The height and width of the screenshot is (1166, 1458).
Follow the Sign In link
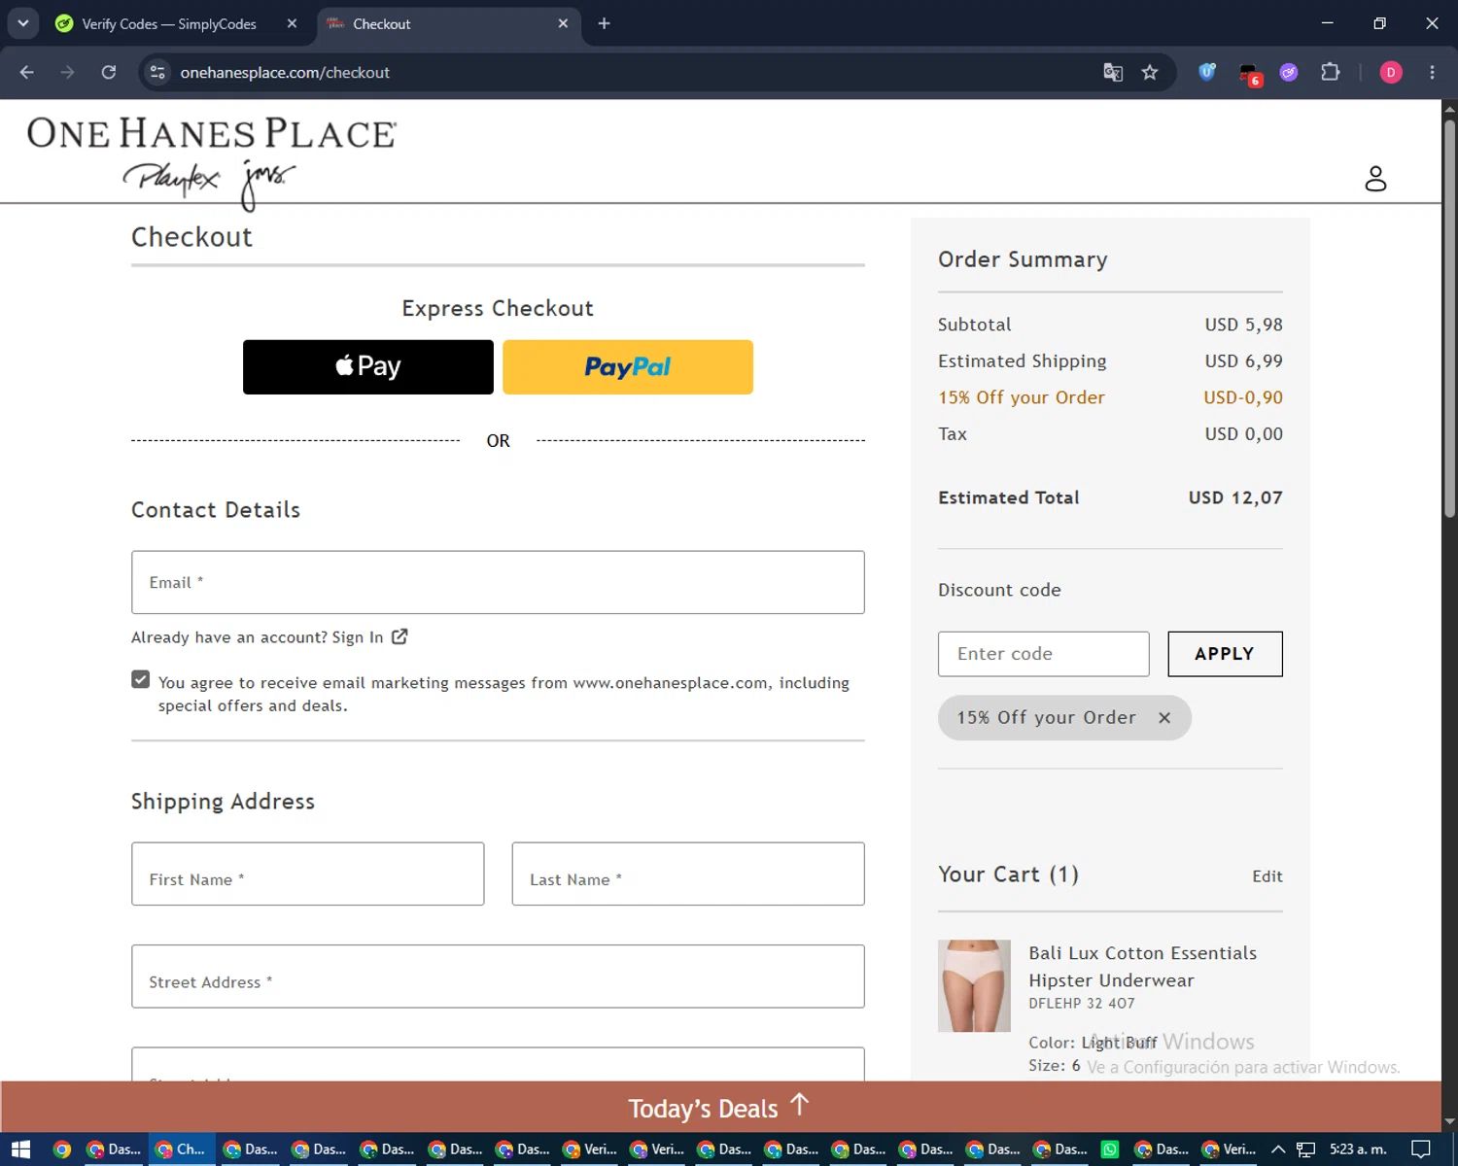point(358,637)
